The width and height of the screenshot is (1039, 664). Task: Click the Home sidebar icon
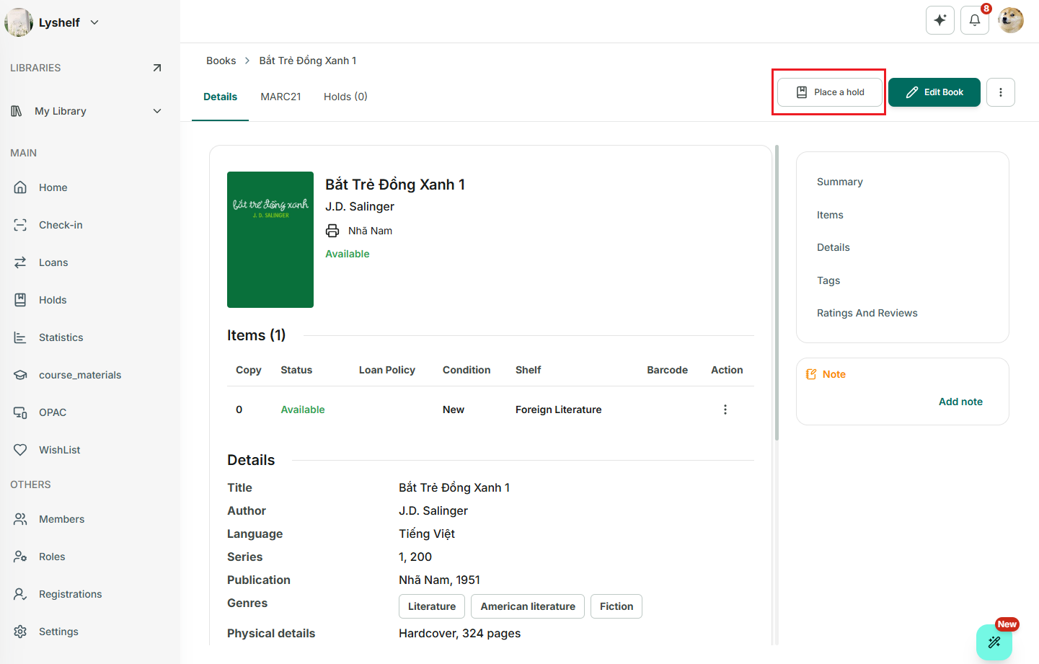point(20,187)
